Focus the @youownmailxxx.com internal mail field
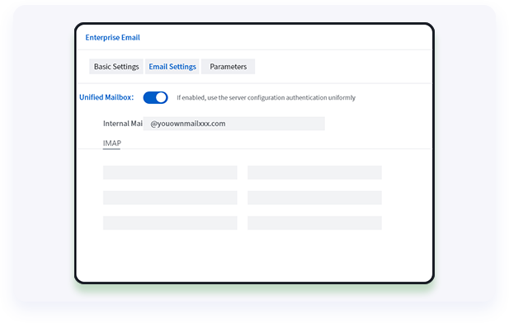Image resolution: width=509 pixels, height=323 pixels. tap(234, 124)
